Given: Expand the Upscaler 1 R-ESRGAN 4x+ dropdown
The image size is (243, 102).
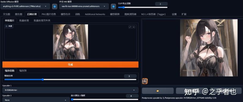Looking at the screenshot, I should pyautogui.click(x=70, y=90).
